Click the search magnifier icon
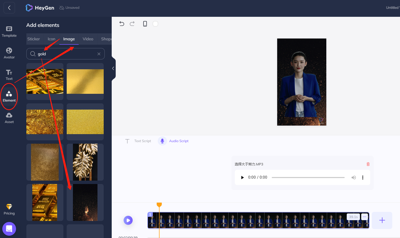 coord(33,54)
